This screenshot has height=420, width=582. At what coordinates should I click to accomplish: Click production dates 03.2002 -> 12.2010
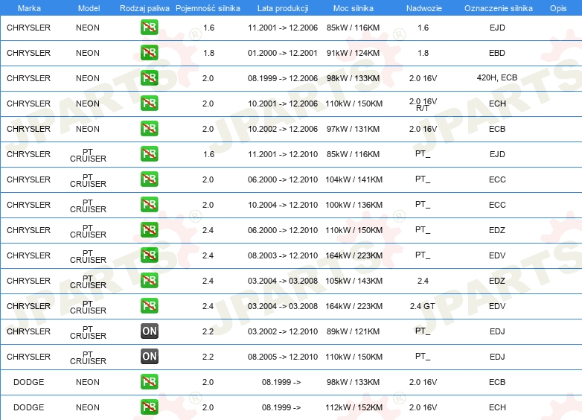click(x=283, y=331)
